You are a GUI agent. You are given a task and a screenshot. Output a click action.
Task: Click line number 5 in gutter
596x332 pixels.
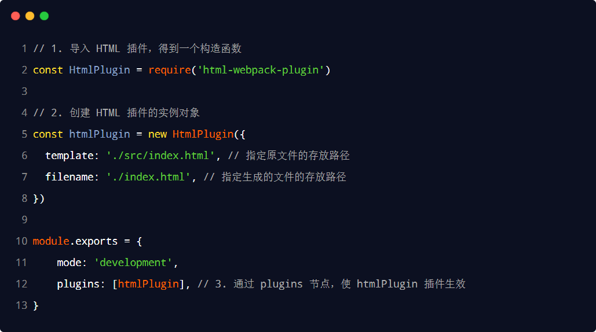coord(24,134)
